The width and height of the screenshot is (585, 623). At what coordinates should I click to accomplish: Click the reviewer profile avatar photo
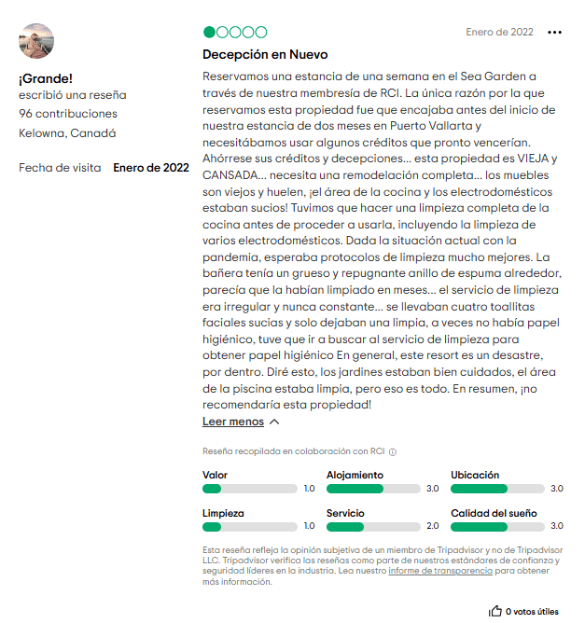point(36,41)
